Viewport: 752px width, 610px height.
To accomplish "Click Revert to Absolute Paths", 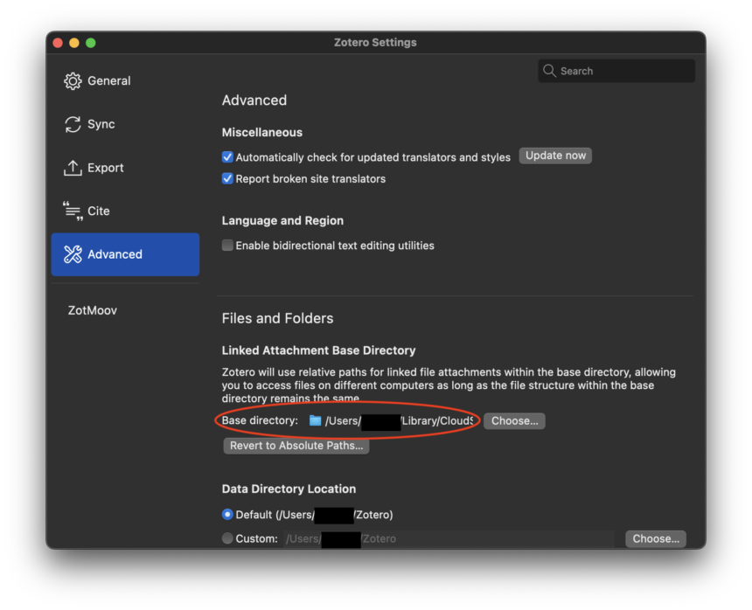I will pyautogui.click(x=296, y=446).
